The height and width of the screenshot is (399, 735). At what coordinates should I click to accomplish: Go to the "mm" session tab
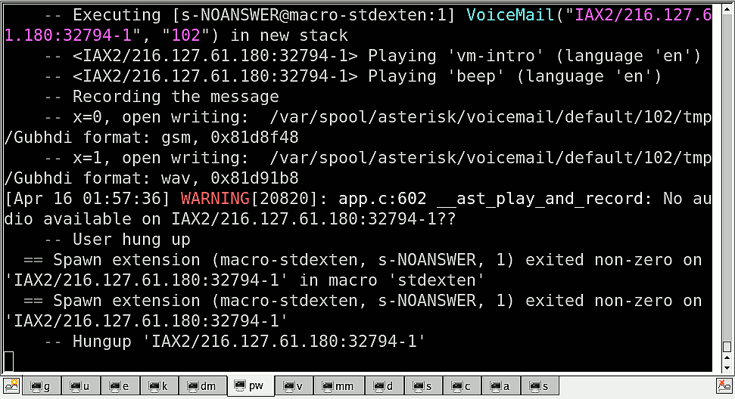[339, 386]
